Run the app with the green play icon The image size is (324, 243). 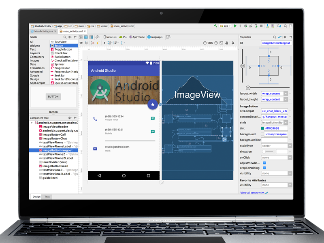pos(235,26)
